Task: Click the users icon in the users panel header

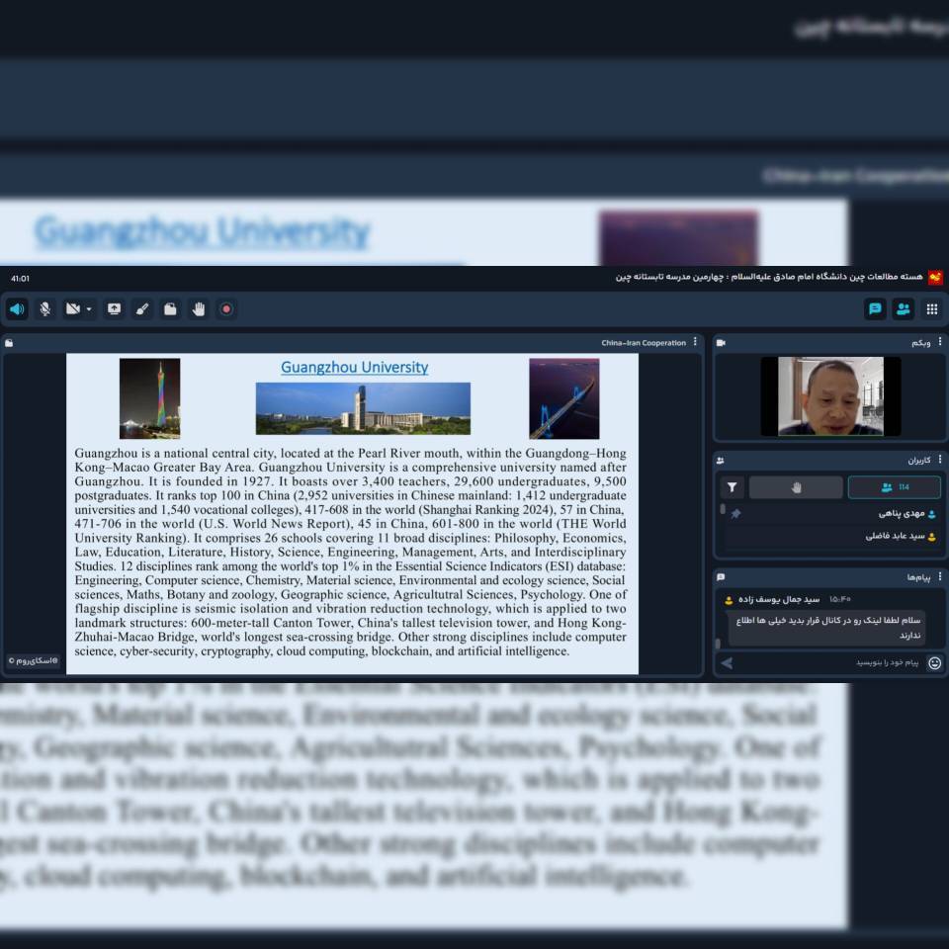Action: click(x=721, y=461)
